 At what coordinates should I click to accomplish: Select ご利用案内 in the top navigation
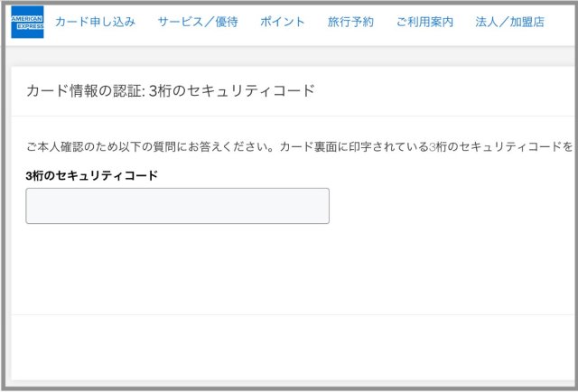click(x=424, y=22)
